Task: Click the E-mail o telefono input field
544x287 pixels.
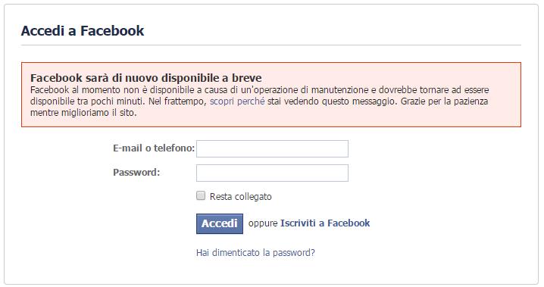Action: coord(272,148)
